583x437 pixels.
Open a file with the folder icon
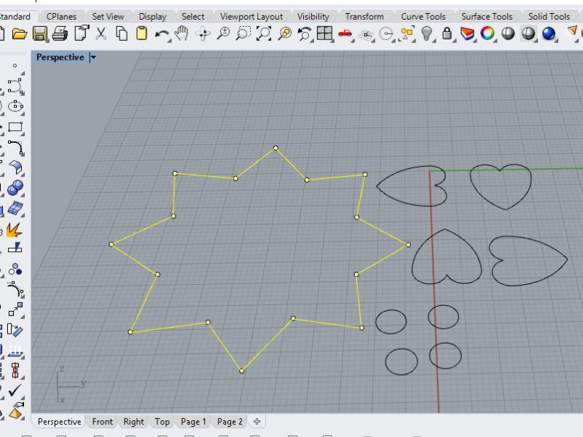tap(20, 34)
